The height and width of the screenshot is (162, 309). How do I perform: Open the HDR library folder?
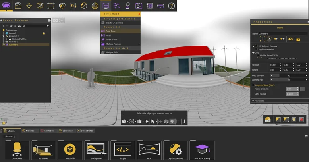coord(149,150)
